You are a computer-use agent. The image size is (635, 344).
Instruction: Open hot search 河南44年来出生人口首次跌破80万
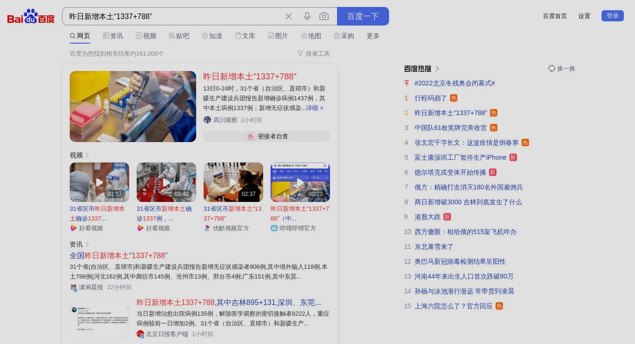(x=464, y=276)
